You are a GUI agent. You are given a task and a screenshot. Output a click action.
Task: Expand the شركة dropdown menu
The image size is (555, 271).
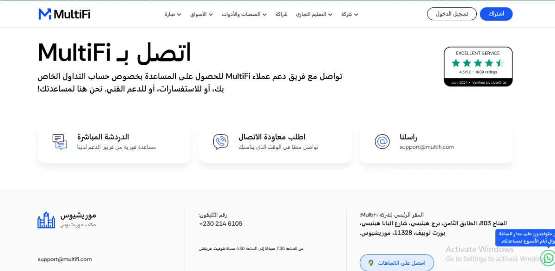click(350, 14)
